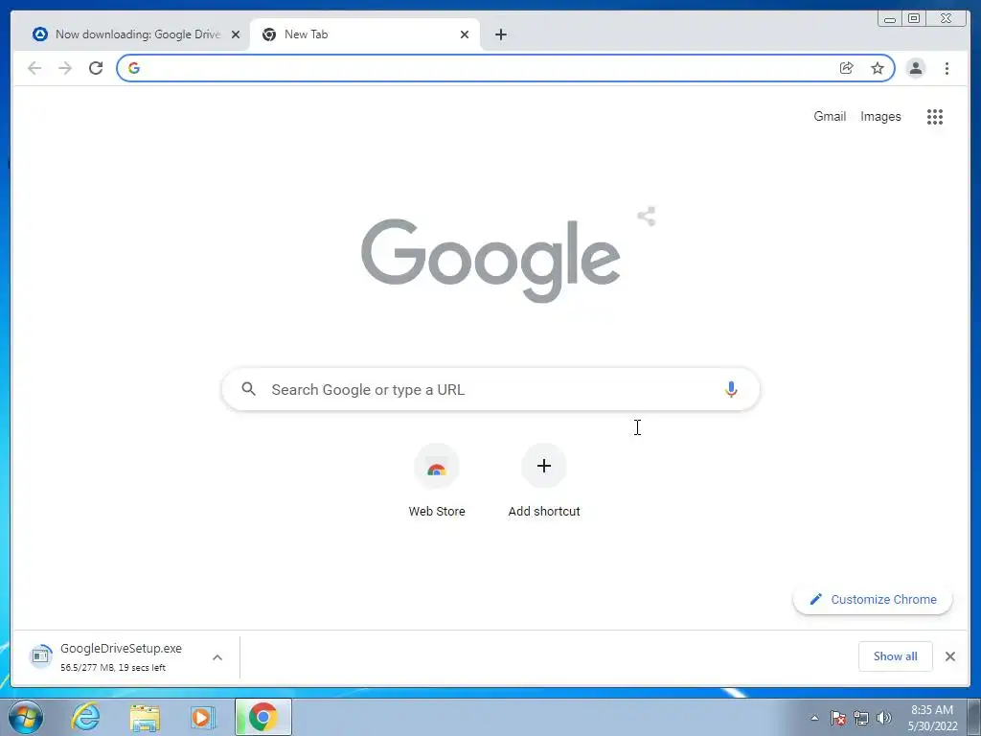Click the Chrome taskbar button
Image resolution: width=981 pixels, height=736 pixels.
coord(263,717)
